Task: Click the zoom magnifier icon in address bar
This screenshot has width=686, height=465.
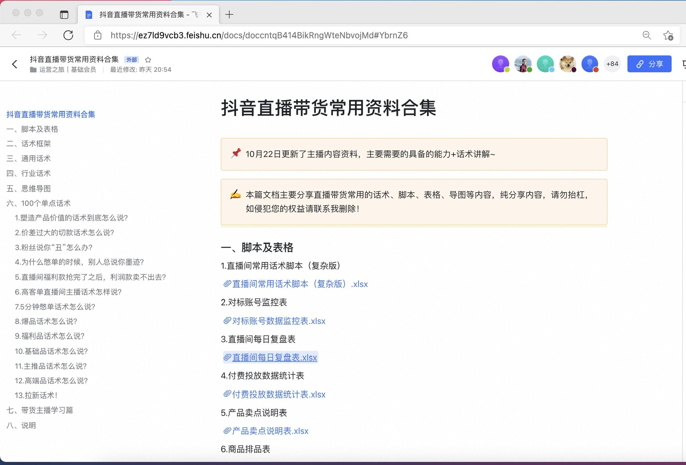Action: (x=647, y=35)
